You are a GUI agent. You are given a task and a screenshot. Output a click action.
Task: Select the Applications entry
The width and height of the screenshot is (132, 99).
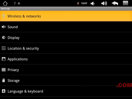click(x=66, y=59)
